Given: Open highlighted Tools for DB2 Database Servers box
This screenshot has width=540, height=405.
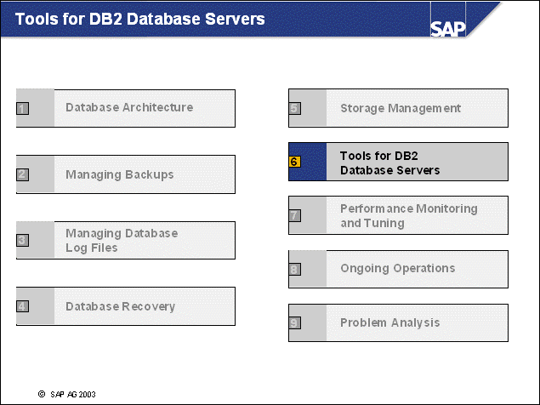Looking at the screenshot, I should 390,163.
